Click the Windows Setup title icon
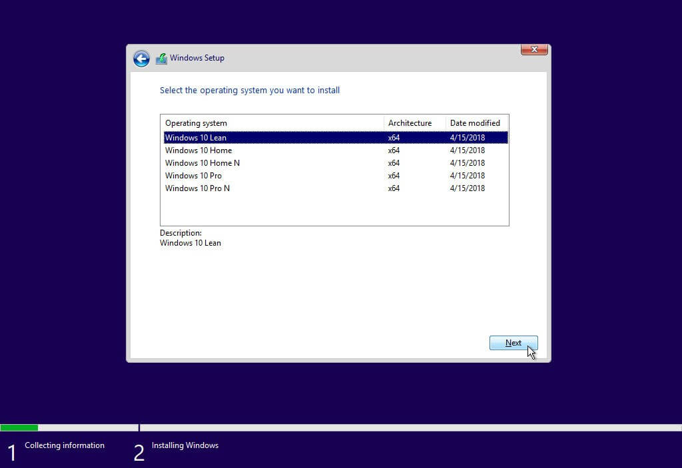This screenshot has height=468, width=682. coord(161,59)
